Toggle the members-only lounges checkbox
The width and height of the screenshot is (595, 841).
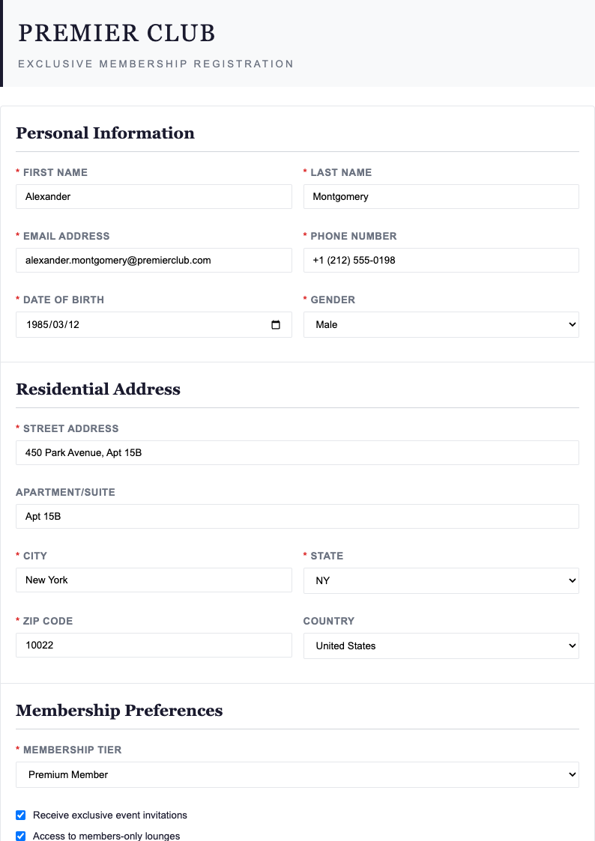click(x=20, y=836)
